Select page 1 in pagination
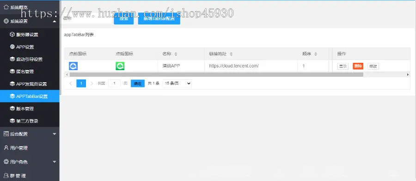The height and width of the screenshot is (181, 416). pos(81,84)
